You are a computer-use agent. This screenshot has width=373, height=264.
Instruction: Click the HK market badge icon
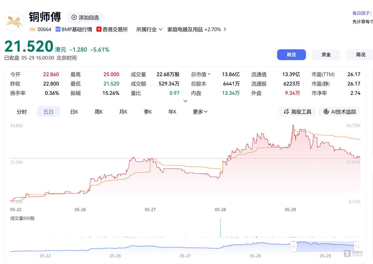[32, 29]
